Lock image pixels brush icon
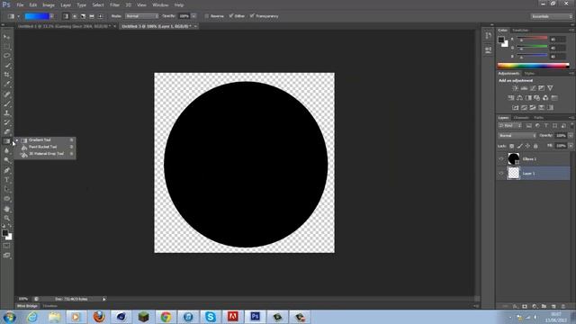This screenshot has height=324, width=576. pos(520,146)
